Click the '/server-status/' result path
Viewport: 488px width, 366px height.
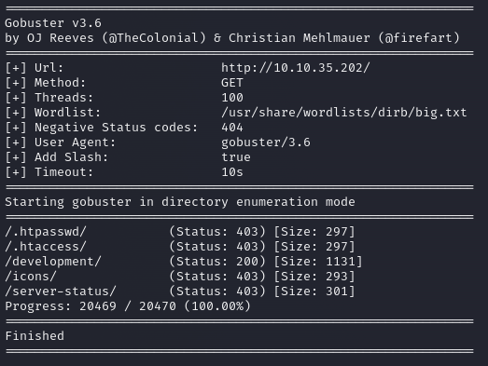coord(61,291)
